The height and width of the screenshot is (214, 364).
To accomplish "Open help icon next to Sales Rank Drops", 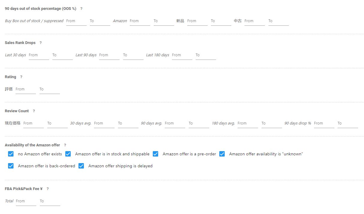I will pos(41,43).
